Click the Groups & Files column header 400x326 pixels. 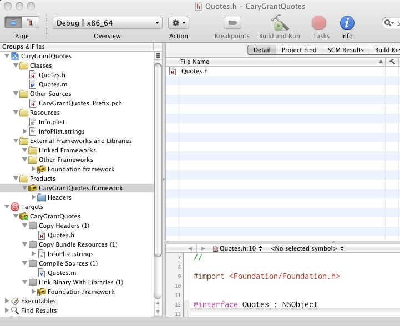pos(77,47)
